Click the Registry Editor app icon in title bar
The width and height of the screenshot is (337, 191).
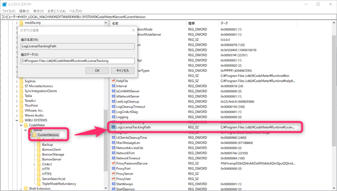pyautogui.click(x=4, y=4)
